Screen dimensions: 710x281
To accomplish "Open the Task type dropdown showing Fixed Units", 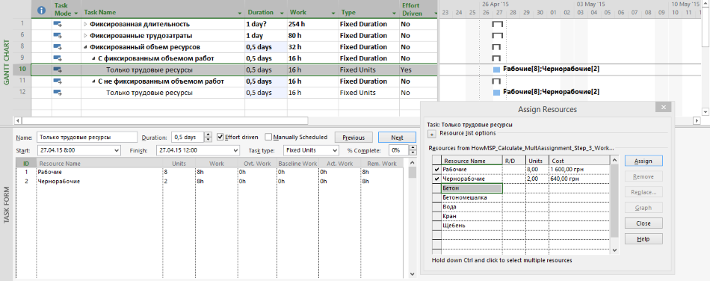I will (x=335, y=150).
